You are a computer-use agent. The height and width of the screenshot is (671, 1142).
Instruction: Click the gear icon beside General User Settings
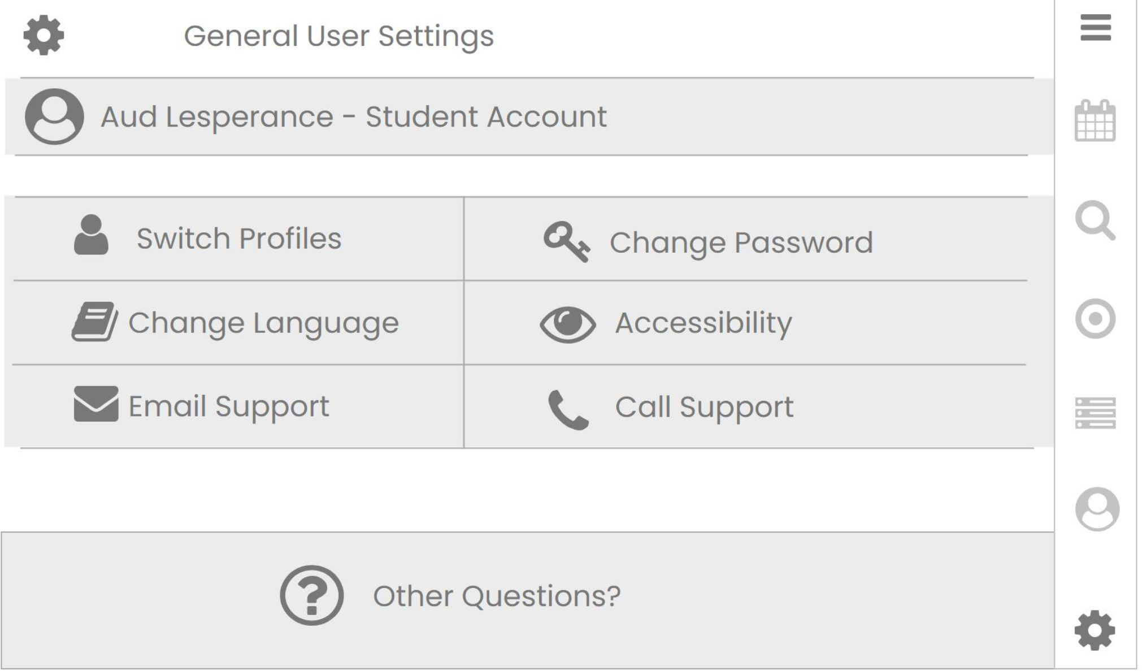[x=44, y=35]
